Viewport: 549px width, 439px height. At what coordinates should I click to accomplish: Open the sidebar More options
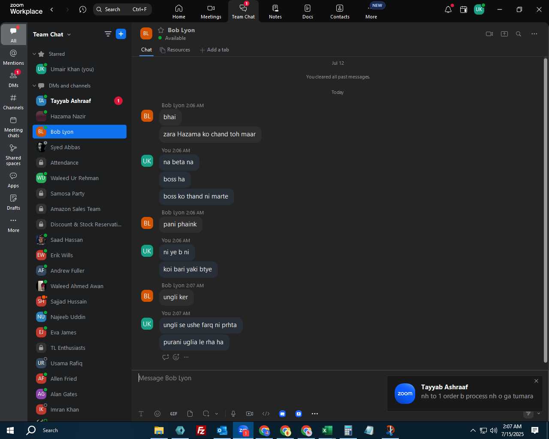pos(13,225)
